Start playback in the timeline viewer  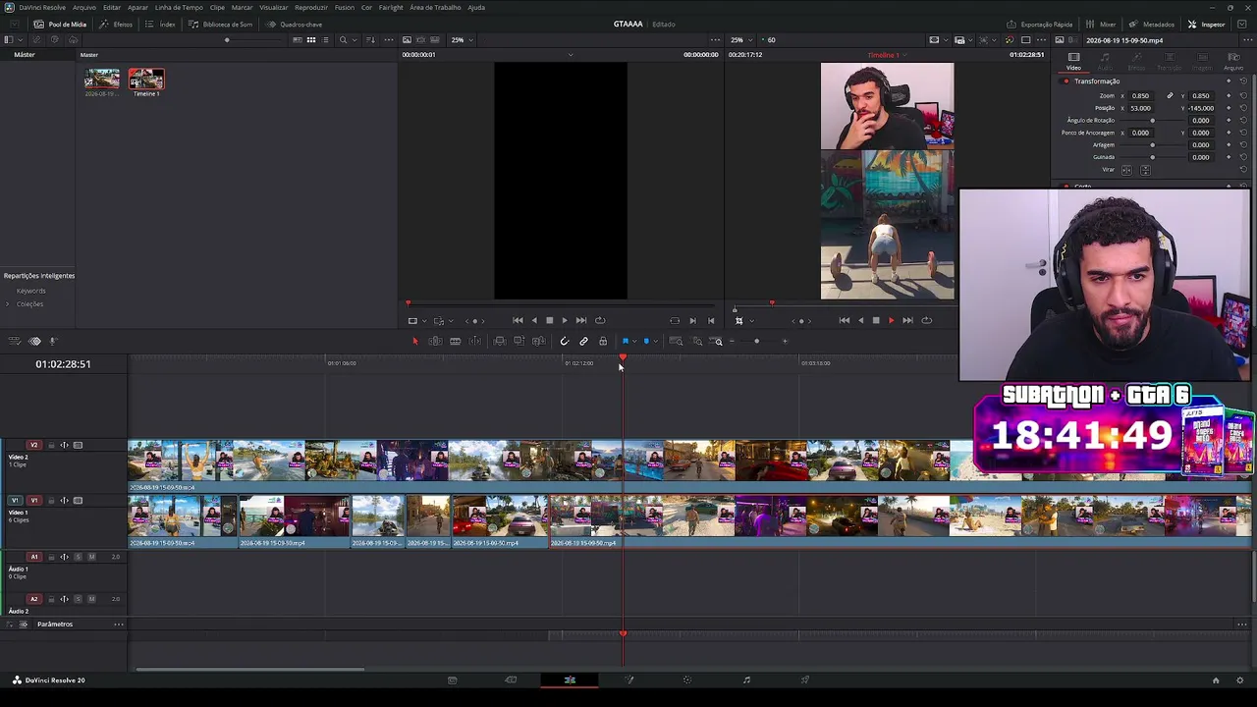[x=891, y=320]
